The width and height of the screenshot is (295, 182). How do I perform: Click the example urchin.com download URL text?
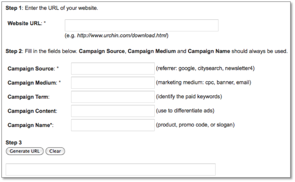click(123, 36)
